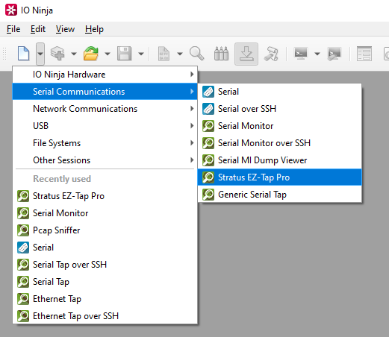Viewport: 389px width, 337px height.
Task: Click the magnifying glass Find icon
Action: point(196,54)
